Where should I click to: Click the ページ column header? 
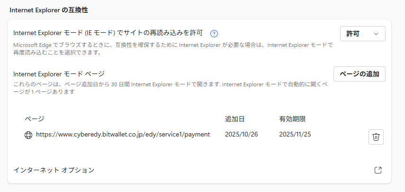pyautogui.click(x=34, y=119)
